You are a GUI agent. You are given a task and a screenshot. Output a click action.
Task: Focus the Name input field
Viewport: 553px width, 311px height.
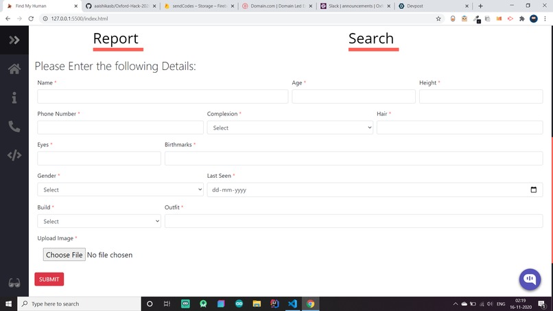click(x=163, y=96)
